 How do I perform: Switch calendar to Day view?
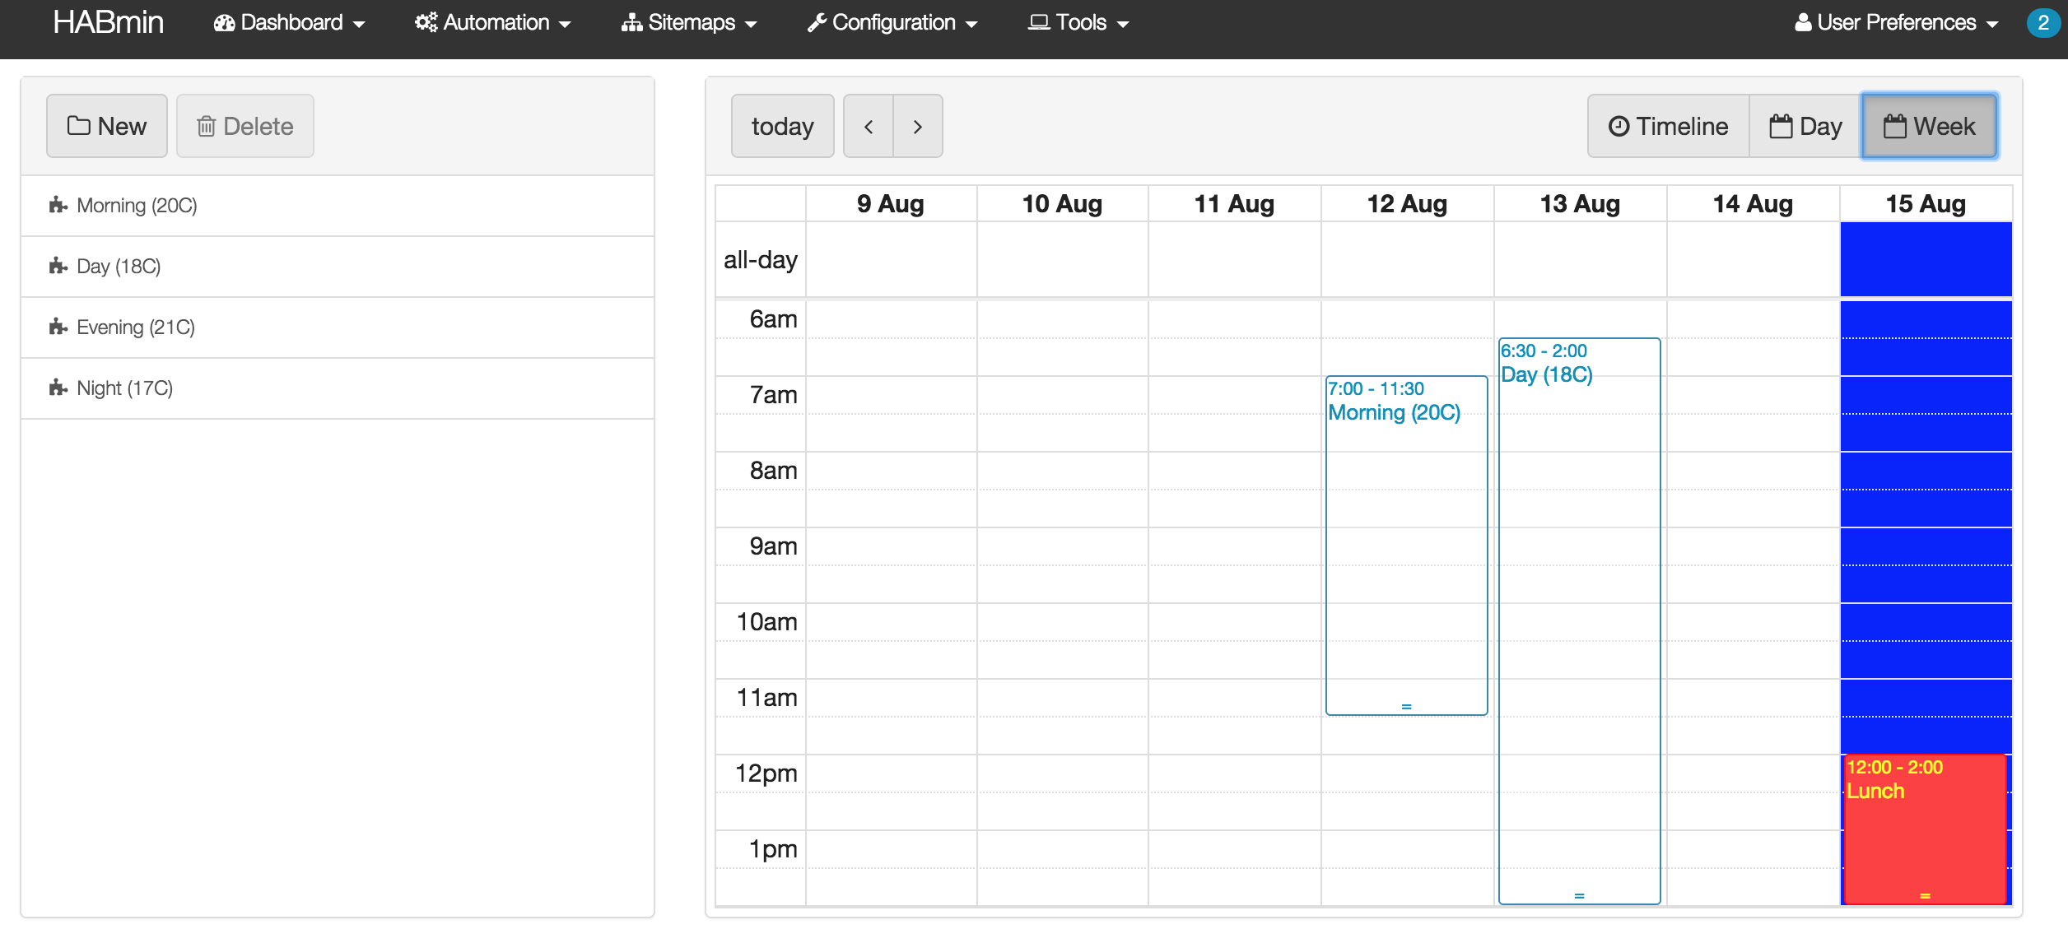click(x=1805, y=127)
